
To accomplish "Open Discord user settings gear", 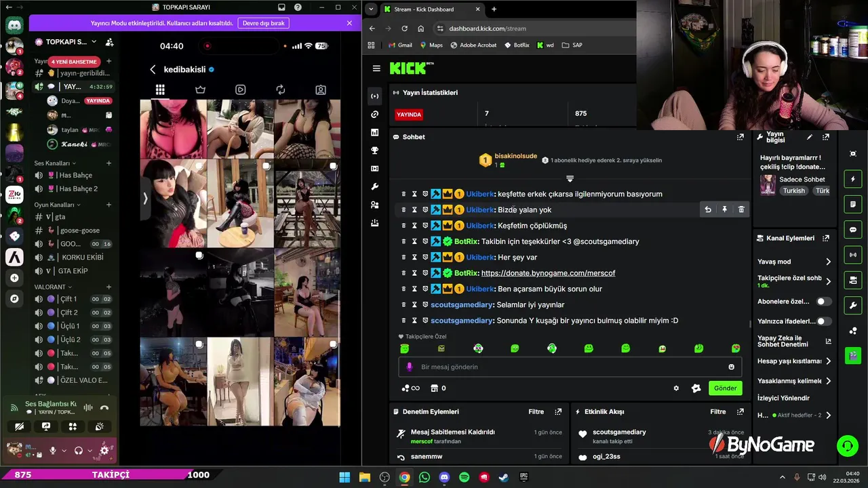I will coord(104,450).
